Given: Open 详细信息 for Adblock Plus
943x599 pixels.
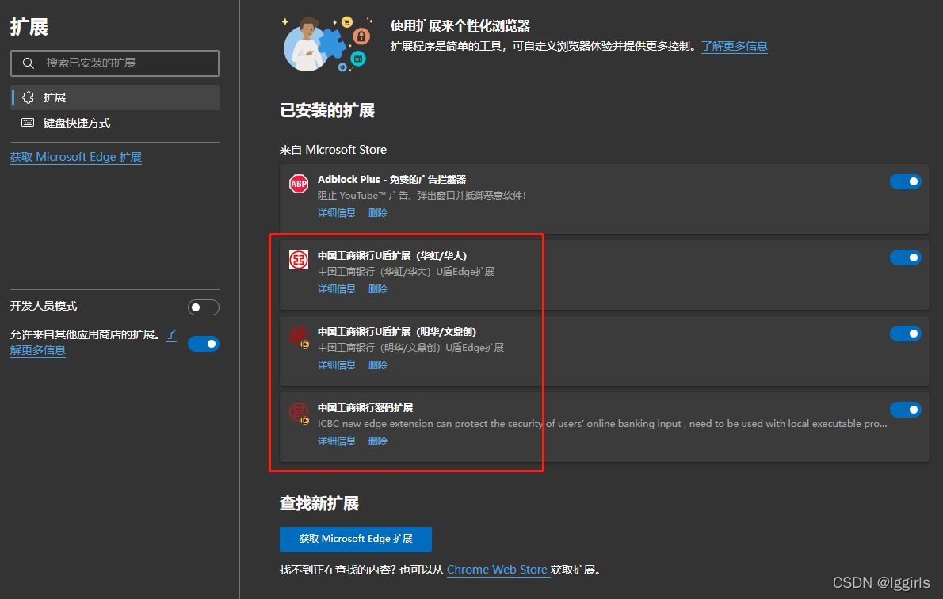Looking at the screenshot, I should click(336, 213).
